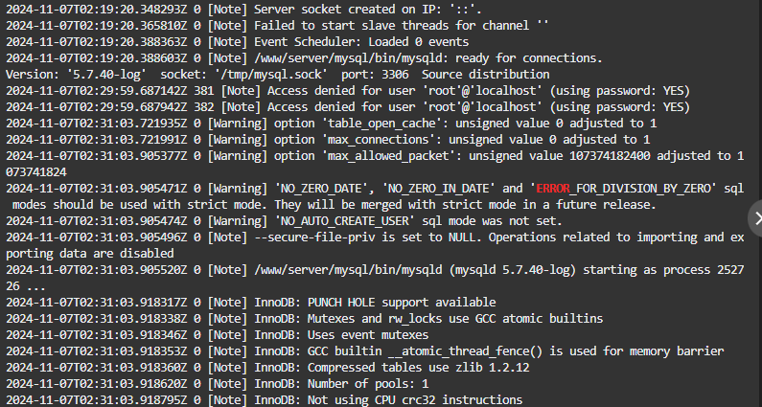The image size is (762, 407).
Task: Select the Access denied entry numbered 382
Action: point(347,106)
